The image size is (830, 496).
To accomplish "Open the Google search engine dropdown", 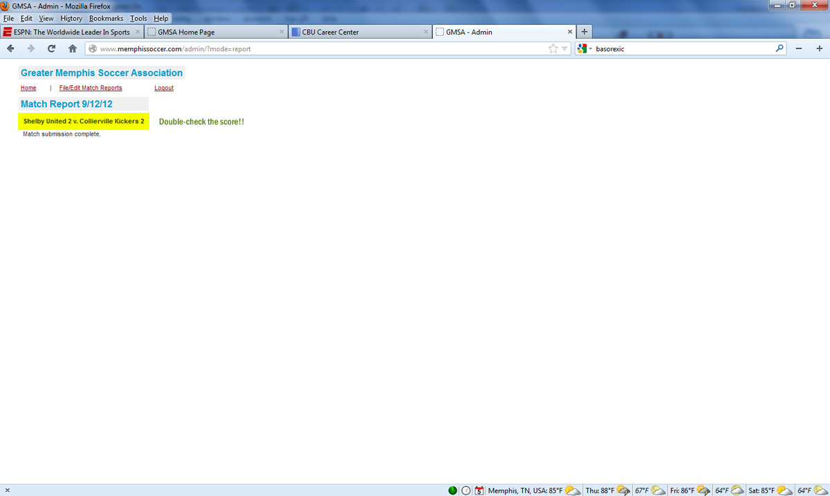I will pos(584,48).
